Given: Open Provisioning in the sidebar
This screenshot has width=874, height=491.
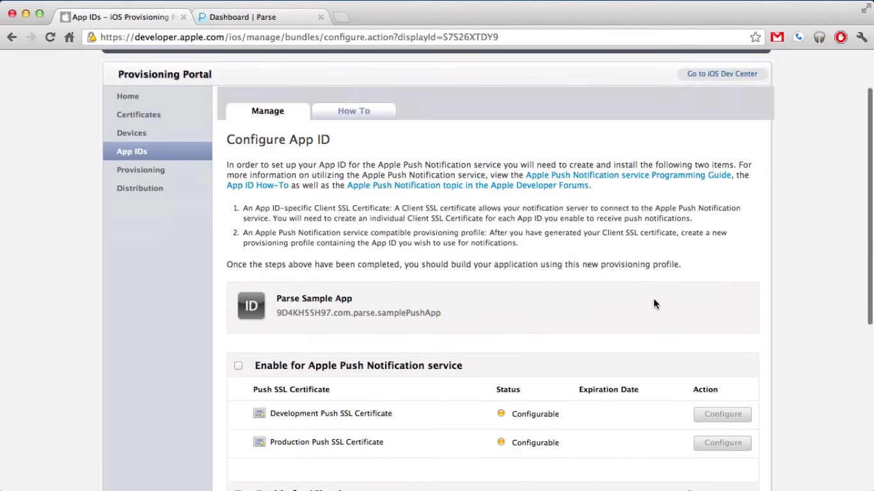Looking at the screenshot, I should pyautogui.click(x=141, y=170).
